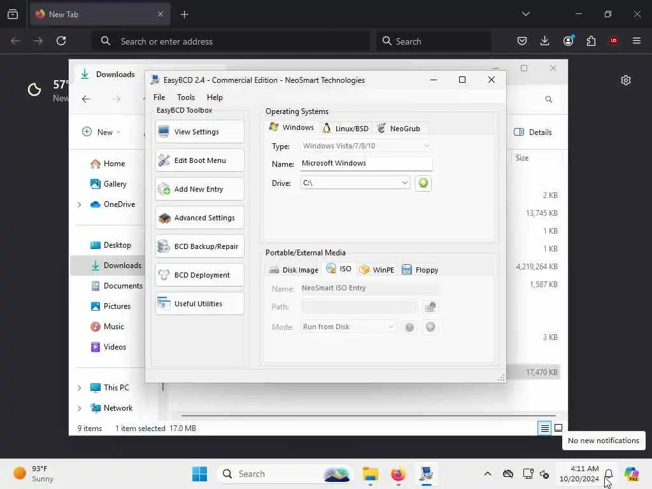Viewport: 652px width, 489px height.
Task: Click the add ISO entry icon
Action: 430,327
